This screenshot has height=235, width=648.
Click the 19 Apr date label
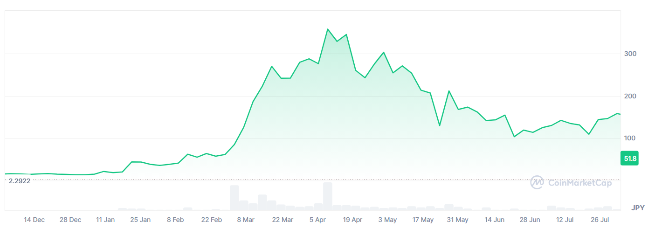point(352,220)
